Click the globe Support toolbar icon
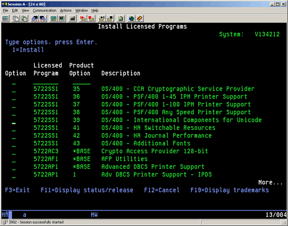Viewport: 288px width, 226px height. click(x=131, y=18)
